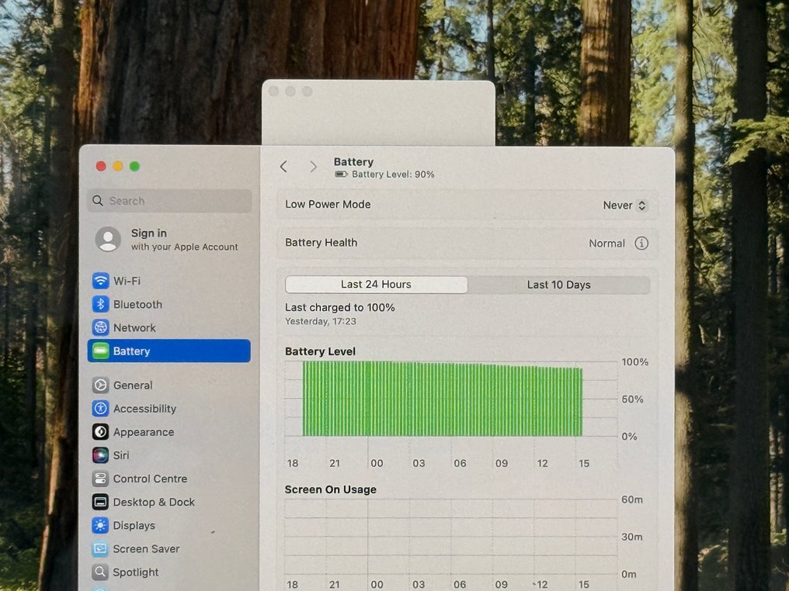Viewport: 789px width, 591px height.
Task: Click the forward navigation chevron
Action: click(313, 166)
